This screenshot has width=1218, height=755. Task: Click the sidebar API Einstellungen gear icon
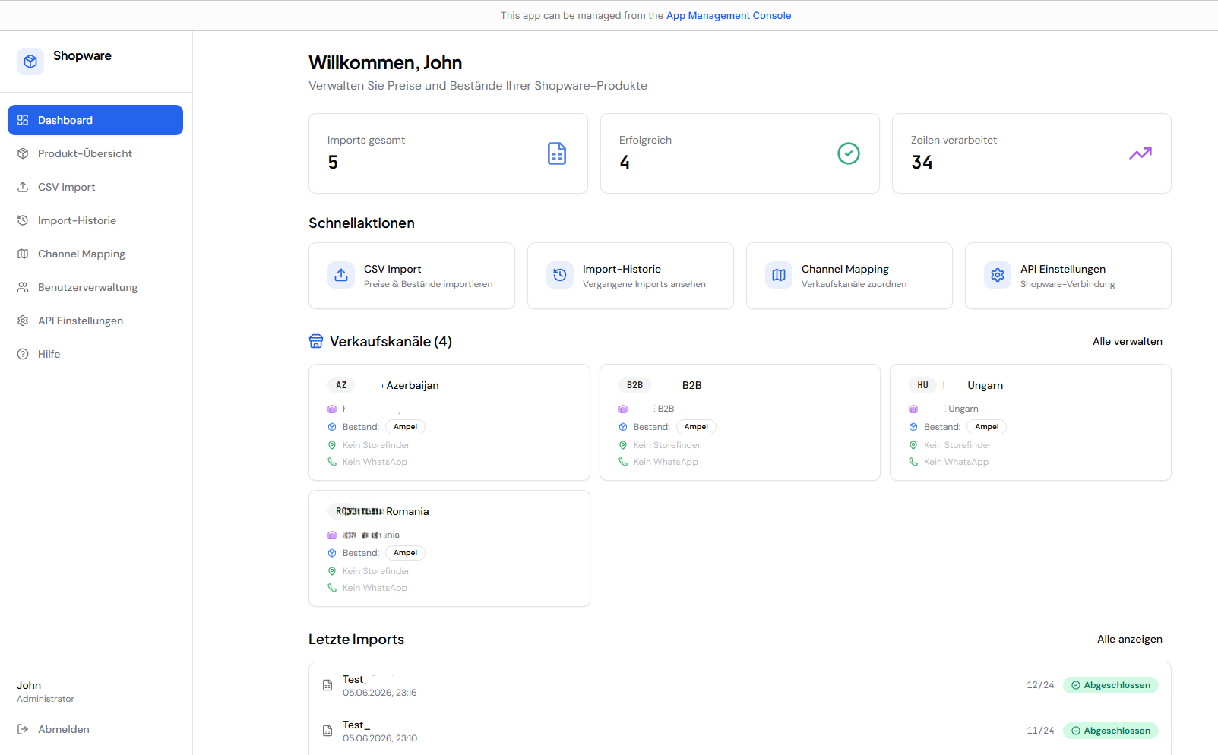tap(23, 321)
